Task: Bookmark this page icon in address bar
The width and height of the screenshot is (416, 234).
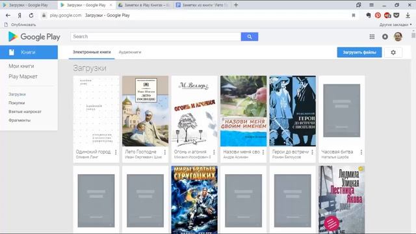Action: point(354,16)
